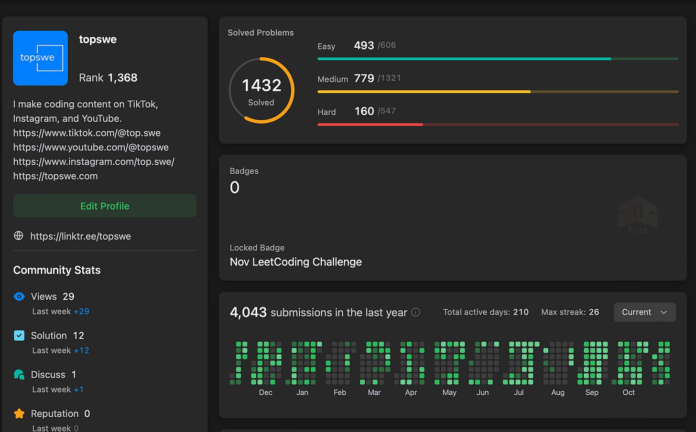The height and width of the screenshot is (432, 696).
Task: Click the Oct month heatmap label
Action: [x=629, y=392]
